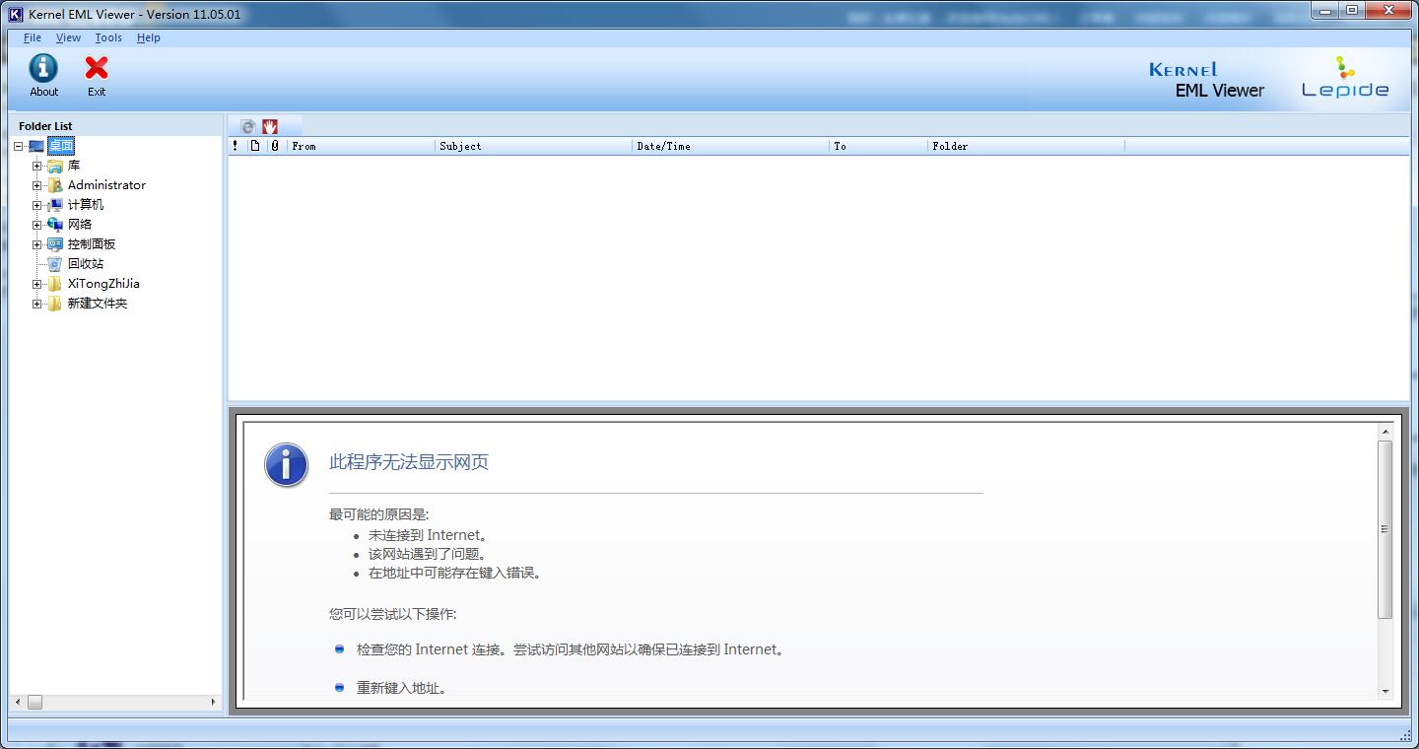Click the 桌面 desktop monitor icon
The height and width of the screenshot is (749, 1419).
pos(36,146)
